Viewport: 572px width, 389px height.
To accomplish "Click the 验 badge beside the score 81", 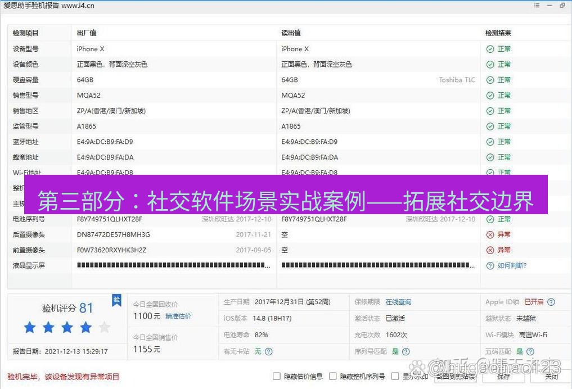I will 116,300.
